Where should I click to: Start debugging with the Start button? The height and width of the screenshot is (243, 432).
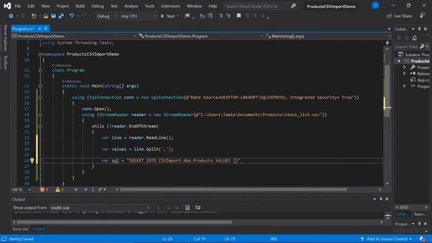pos(168,16)
